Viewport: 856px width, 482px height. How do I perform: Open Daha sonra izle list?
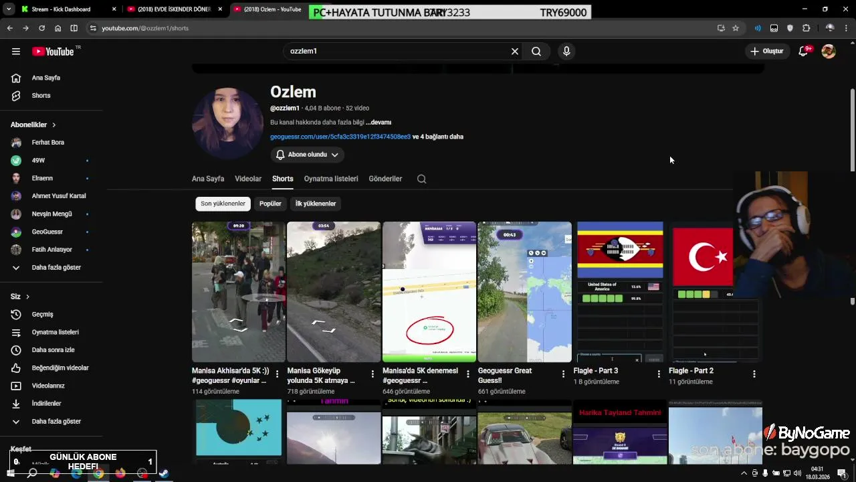53,350
